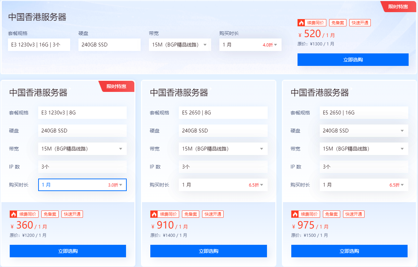
Task: Click the 限时特惠 ribbon on the top banner
Action: [398, 7]
